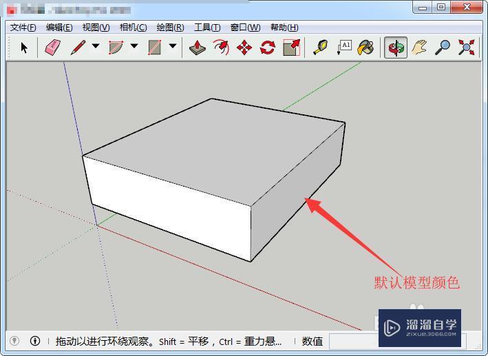Pick the pink Eraser tool

point(52,48)
